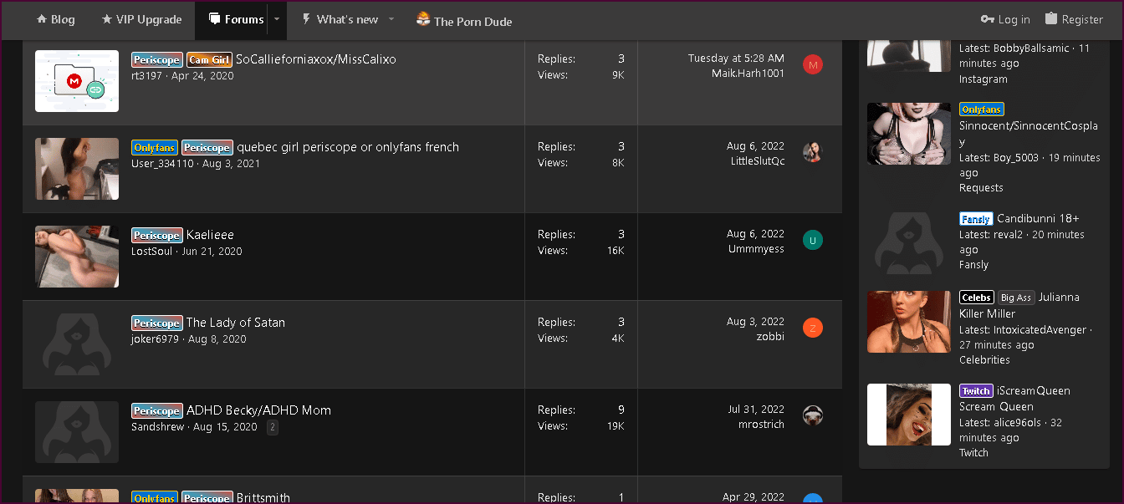The image size is (1124, 504).
Task: View sidebar latest poster BobbyBallsamic
Action: (x=1031, y=48)
